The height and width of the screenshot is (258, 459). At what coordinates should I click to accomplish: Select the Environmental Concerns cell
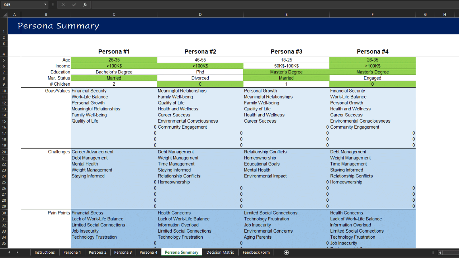tap(286, 231)
